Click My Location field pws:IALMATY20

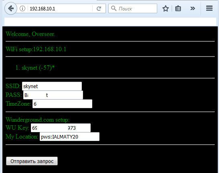(x=69, y=137)
